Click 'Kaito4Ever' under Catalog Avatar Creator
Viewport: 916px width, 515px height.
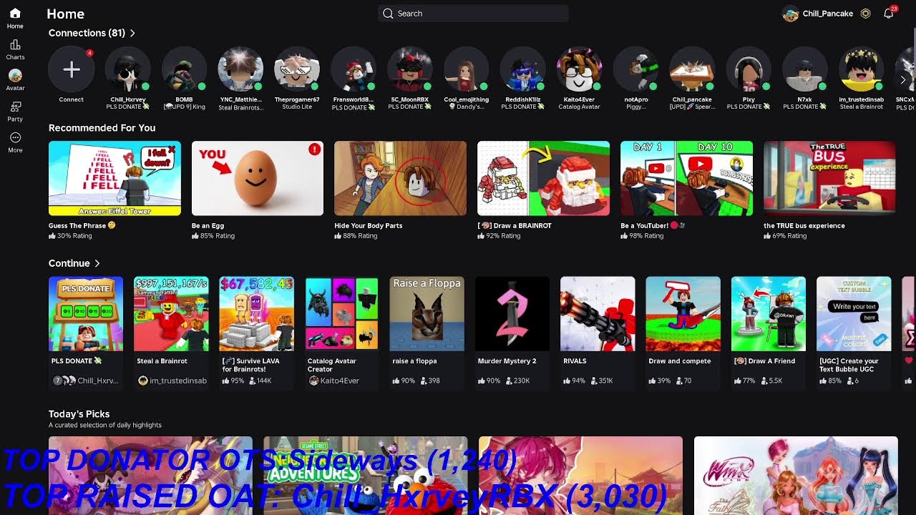[340, 381]
